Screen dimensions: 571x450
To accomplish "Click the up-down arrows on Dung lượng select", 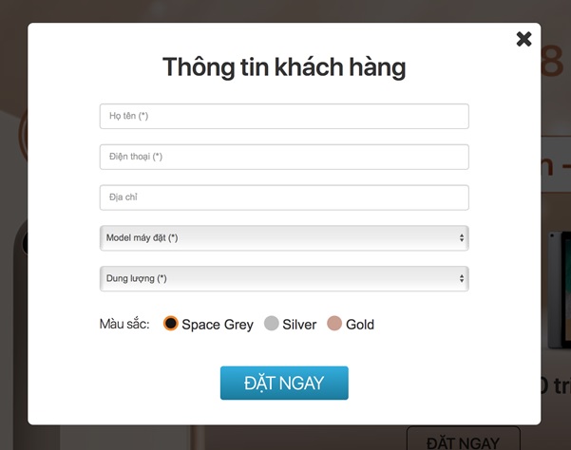I will [462, 279].
